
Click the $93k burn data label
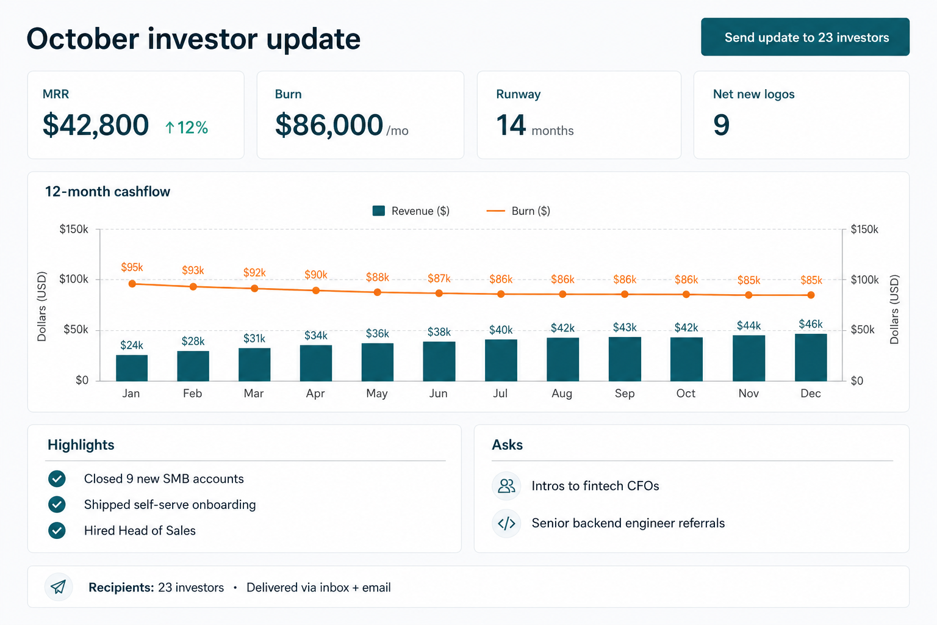click(x=193, y=270)
